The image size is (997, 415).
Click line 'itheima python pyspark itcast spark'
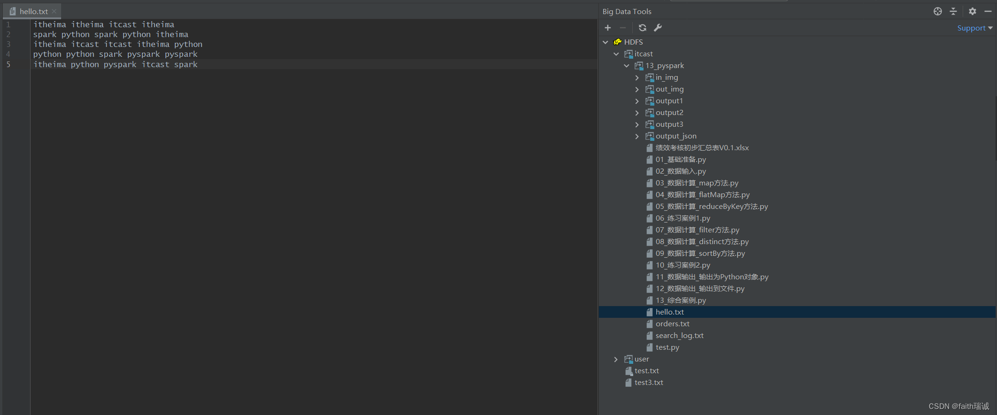[115, 64]
